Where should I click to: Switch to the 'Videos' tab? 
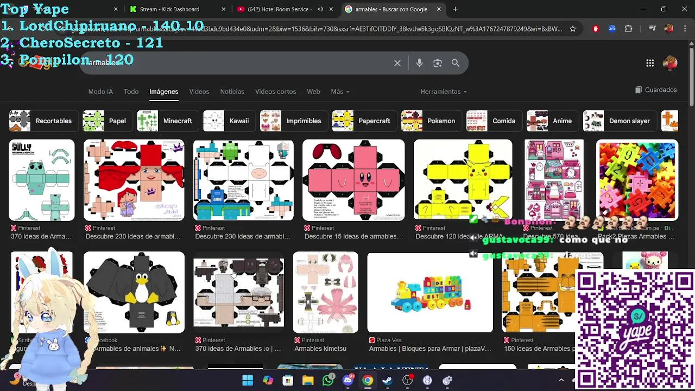[199, 92]
